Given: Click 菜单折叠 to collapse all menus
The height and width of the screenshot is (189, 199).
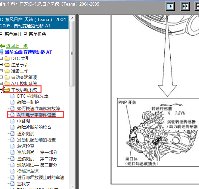Looking at the screenshot, I should tap(38, 34).
